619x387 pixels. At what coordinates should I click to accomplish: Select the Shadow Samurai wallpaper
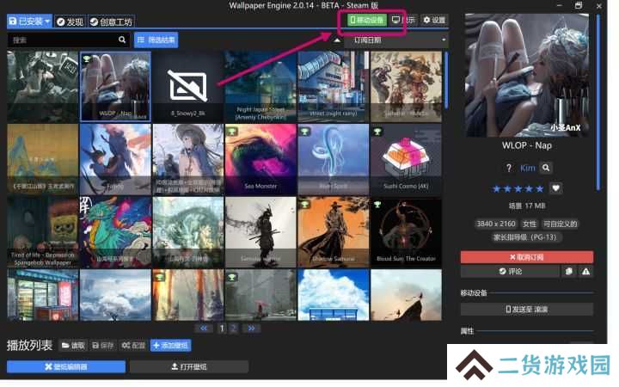click(334, 232)
